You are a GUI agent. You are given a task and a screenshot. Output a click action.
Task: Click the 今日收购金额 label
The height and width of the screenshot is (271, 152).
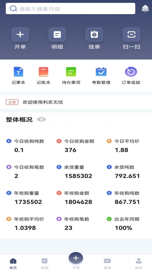coord(79,141)
